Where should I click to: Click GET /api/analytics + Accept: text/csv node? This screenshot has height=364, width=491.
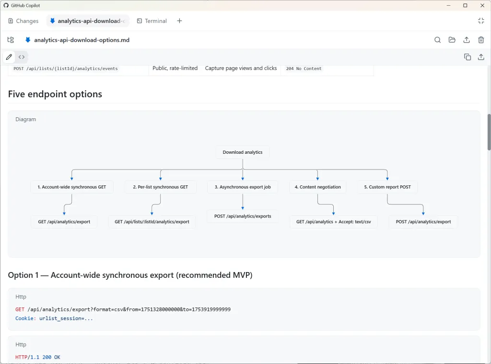click(x=334, y=222)
